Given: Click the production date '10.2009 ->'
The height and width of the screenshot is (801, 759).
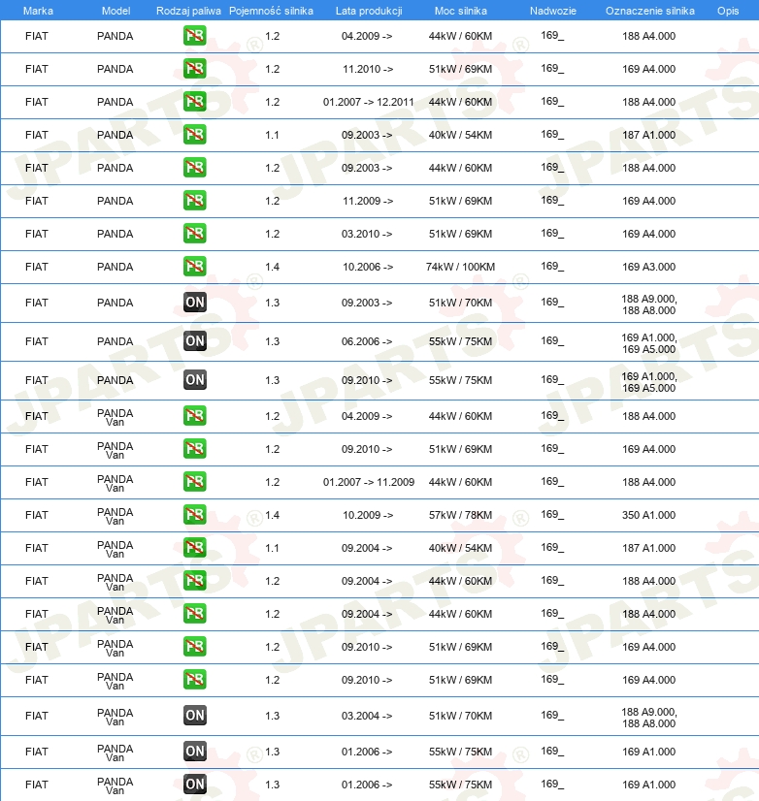Looking at the screenshot, I should pyautogui.click(x=368, y=515).
